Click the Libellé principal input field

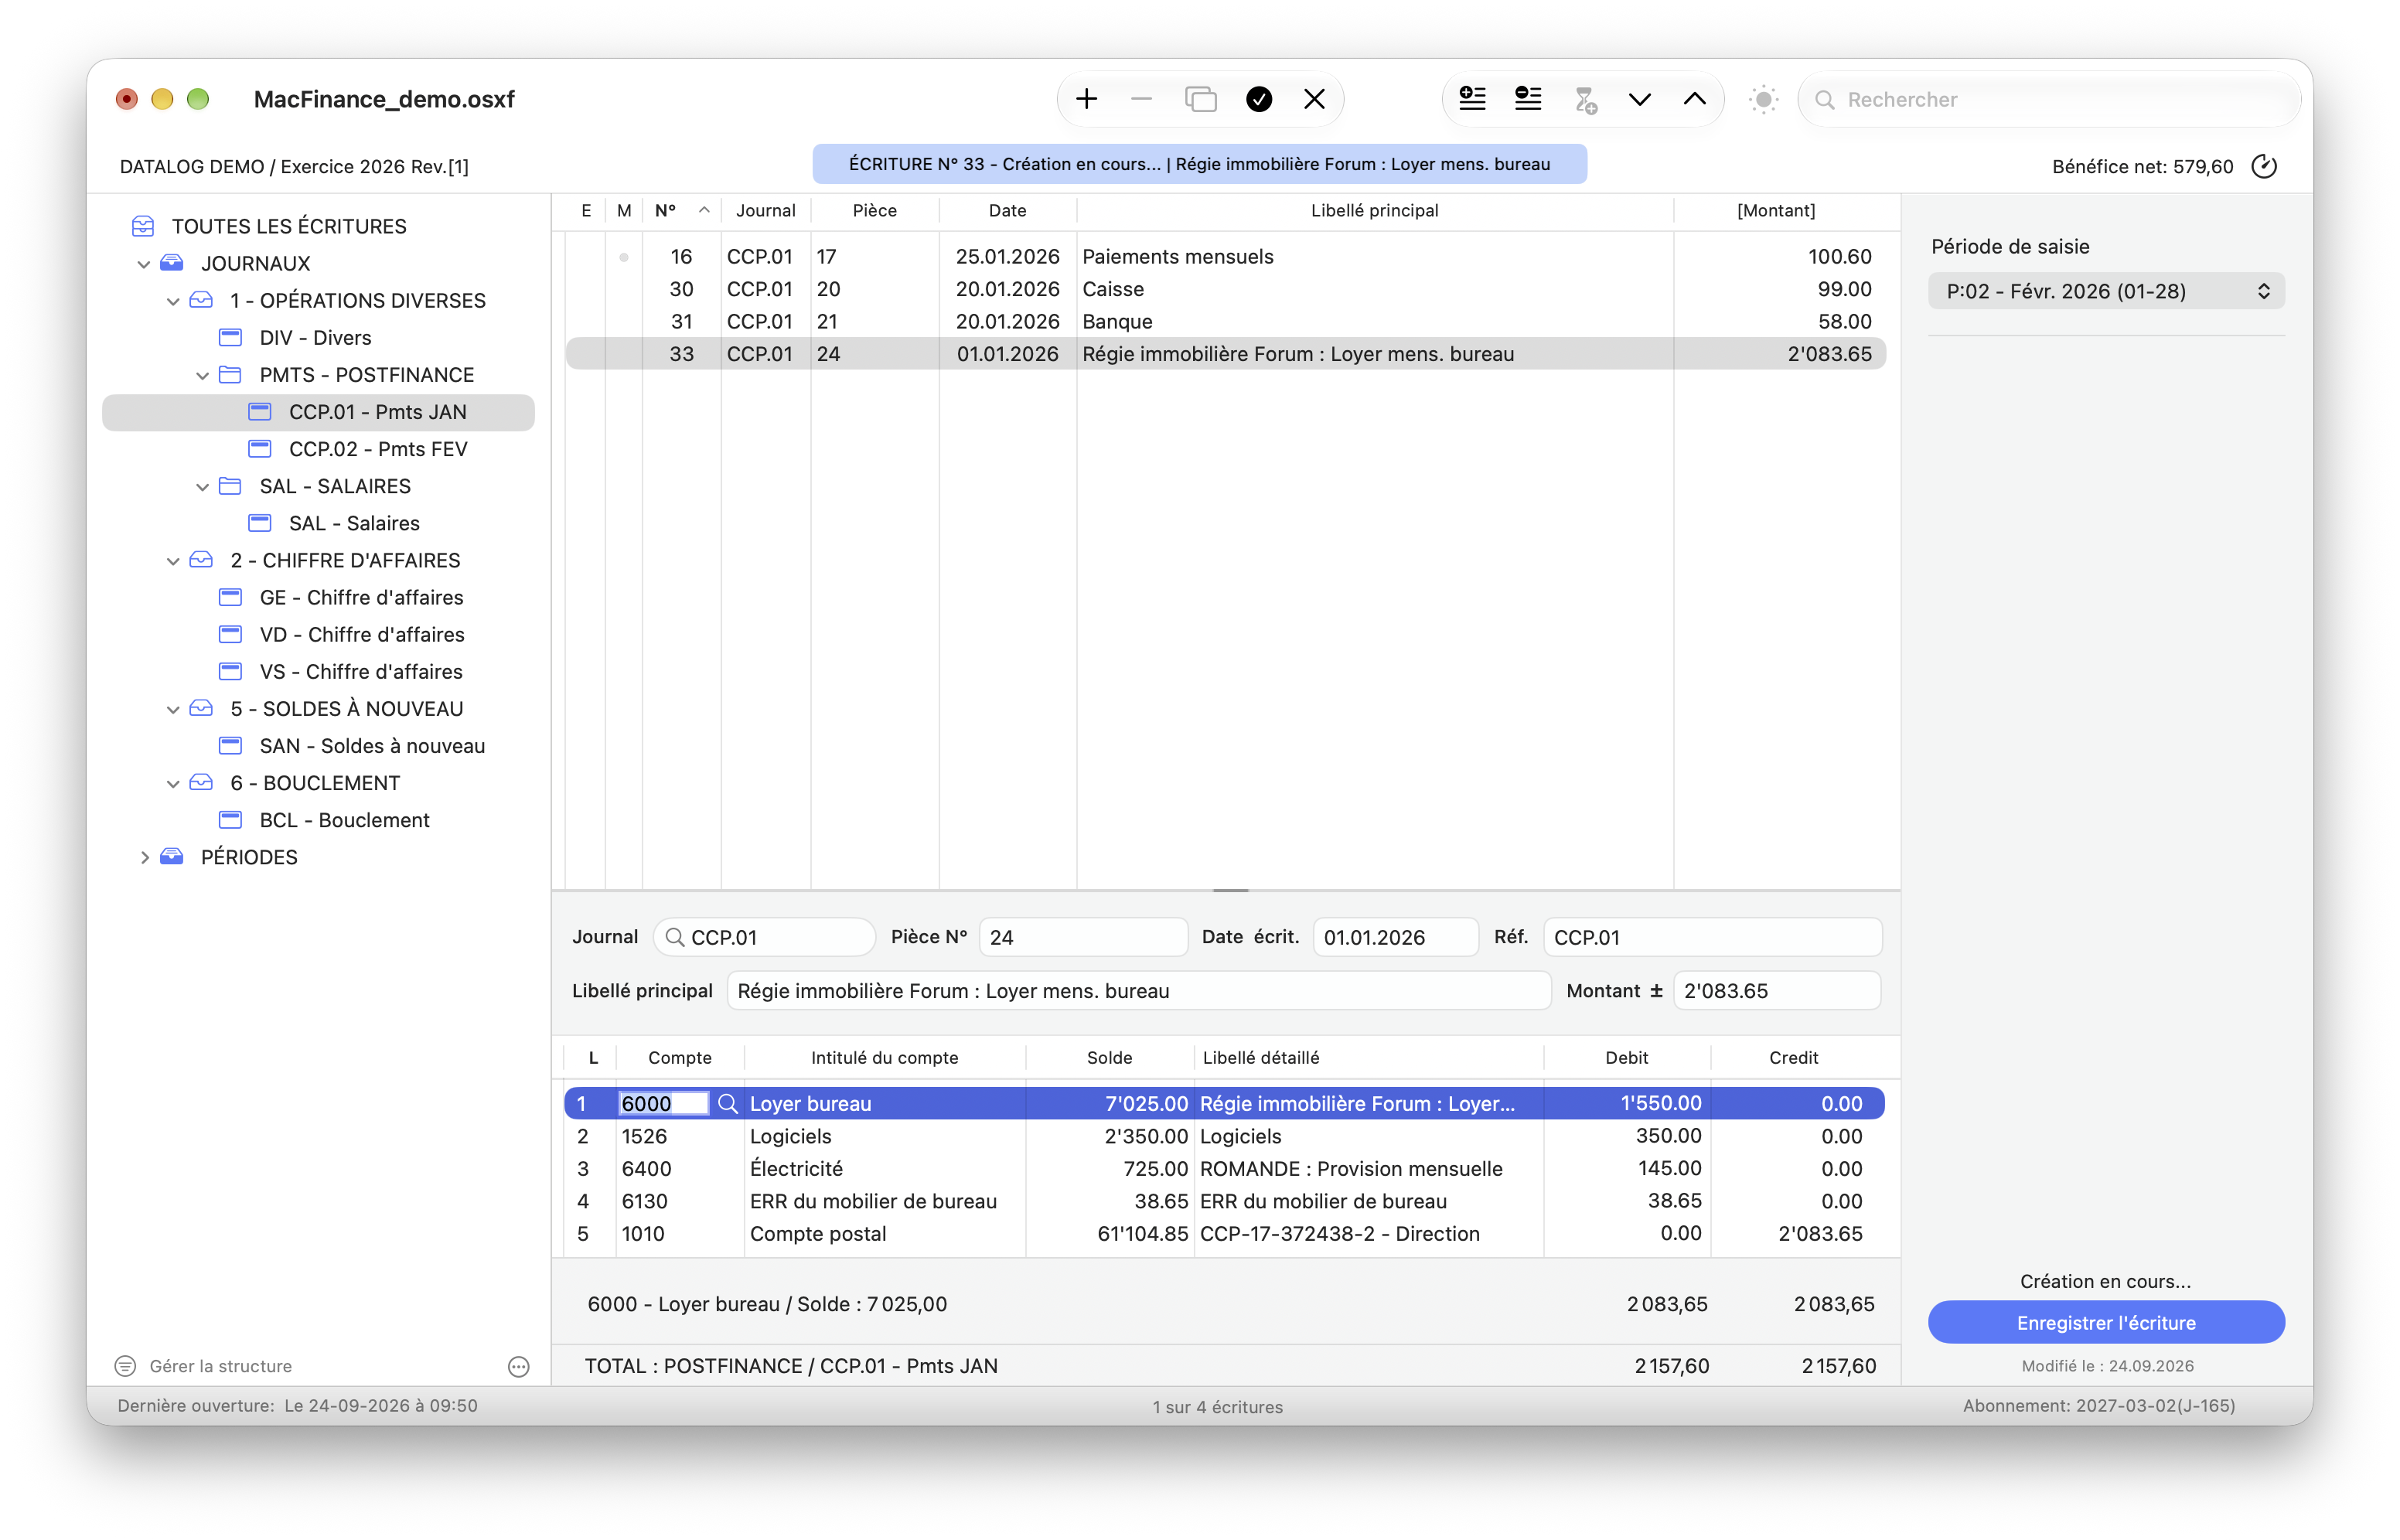[x=1138, y=990]
